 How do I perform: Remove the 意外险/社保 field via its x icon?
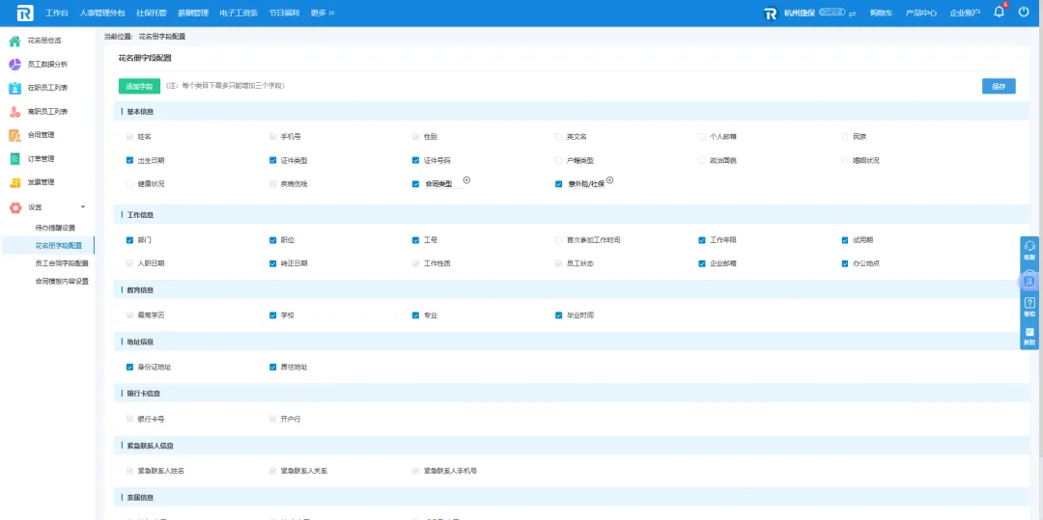[x=609, y=180]
